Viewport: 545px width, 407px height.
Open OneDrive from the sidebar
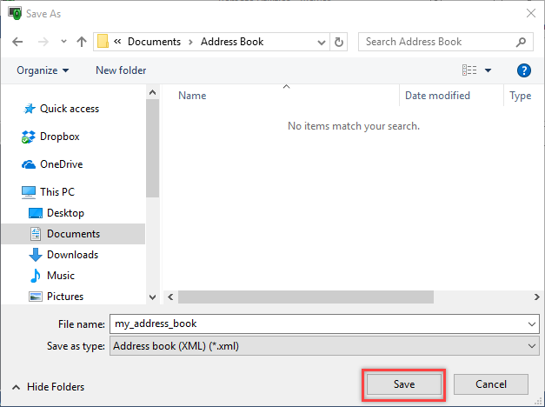(61, 164)
